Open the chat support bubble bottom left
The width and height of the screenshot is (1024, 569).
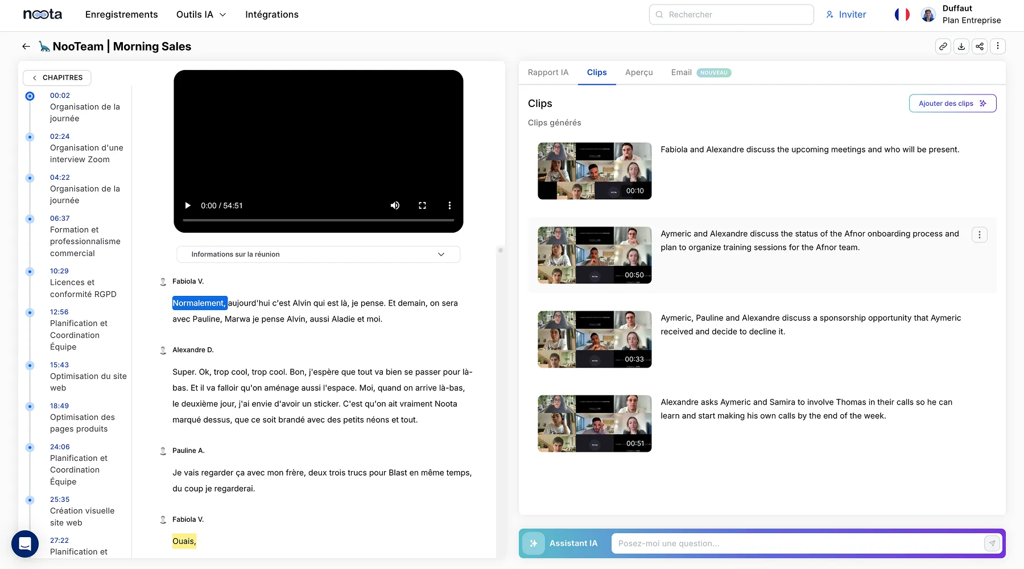point(25,544)
